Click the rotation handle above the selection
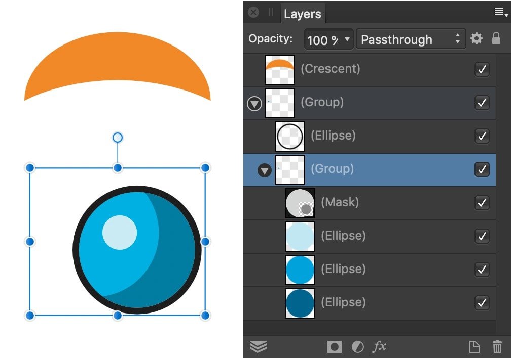This screenshot has width=512, height=358. click(118, 138)
